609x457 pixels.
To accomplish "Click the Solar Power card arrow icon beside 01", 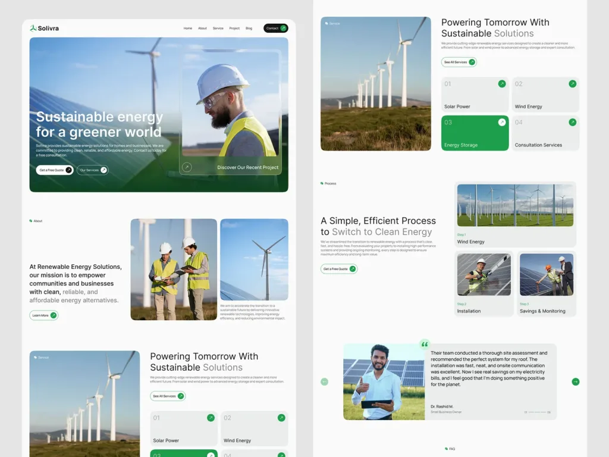I will tap(502, 83).
